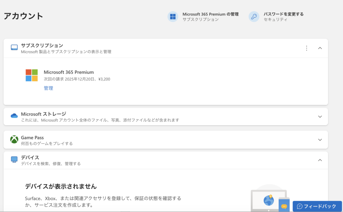Click the Microsoft 365 Premium grid icon
This screenshot has height=212, width=343.
coord(173,17)
